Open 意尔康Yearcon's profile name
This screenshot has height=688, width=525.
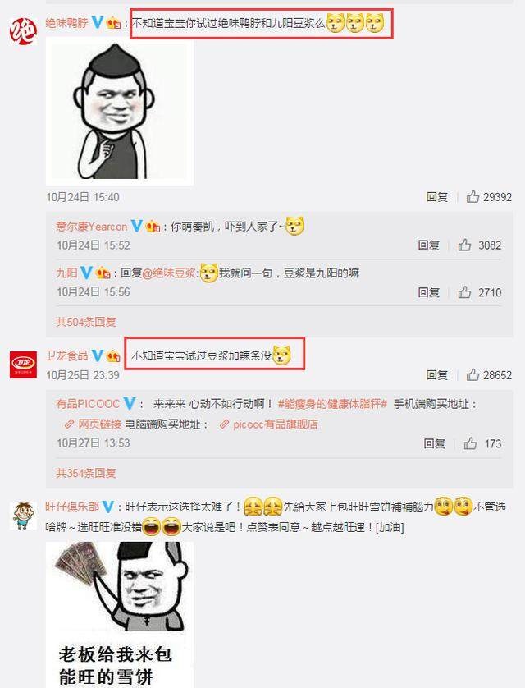(92, 227)
